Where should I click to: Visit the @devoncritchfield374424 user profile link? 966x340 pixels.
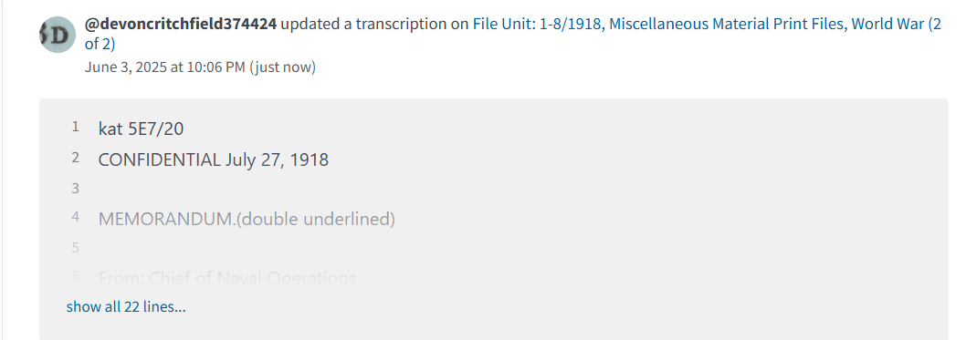pos(181,25)
